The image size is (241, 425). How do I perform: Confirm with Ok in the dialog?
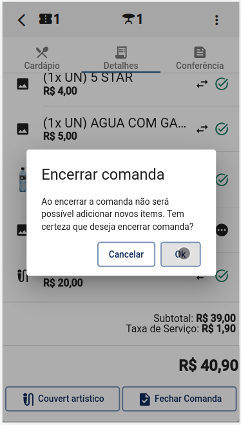(x=180, y=254)
